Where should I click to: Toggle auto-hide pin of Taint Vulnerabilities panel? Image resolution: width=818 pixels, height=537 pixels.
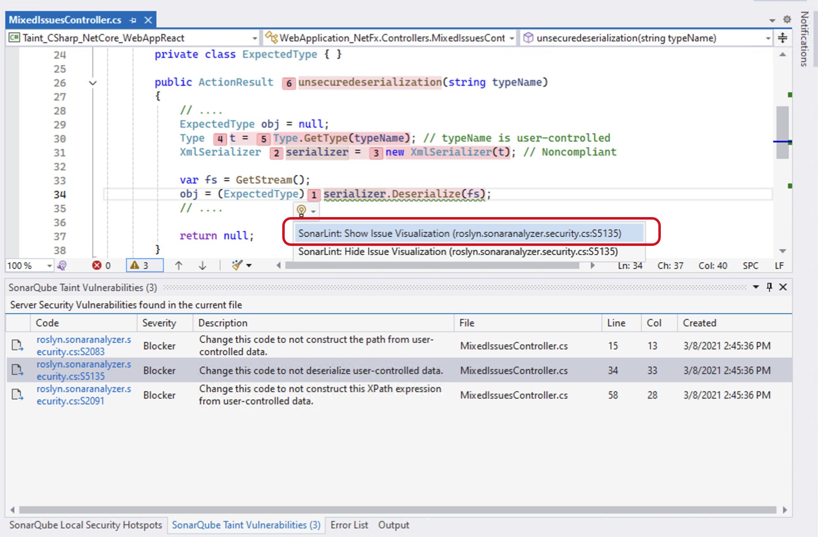click(x=769, y=287)
